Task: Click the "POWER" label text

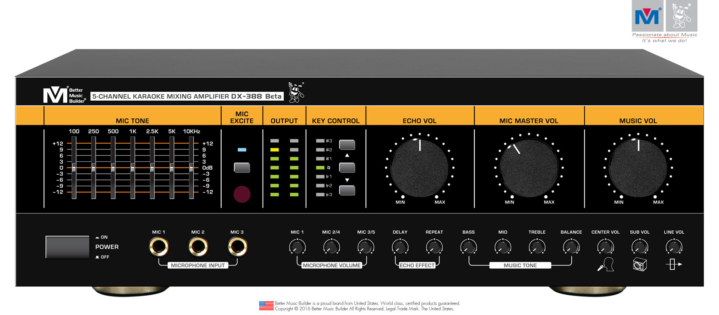Action: pyautogui.click(x=107, y=247)
